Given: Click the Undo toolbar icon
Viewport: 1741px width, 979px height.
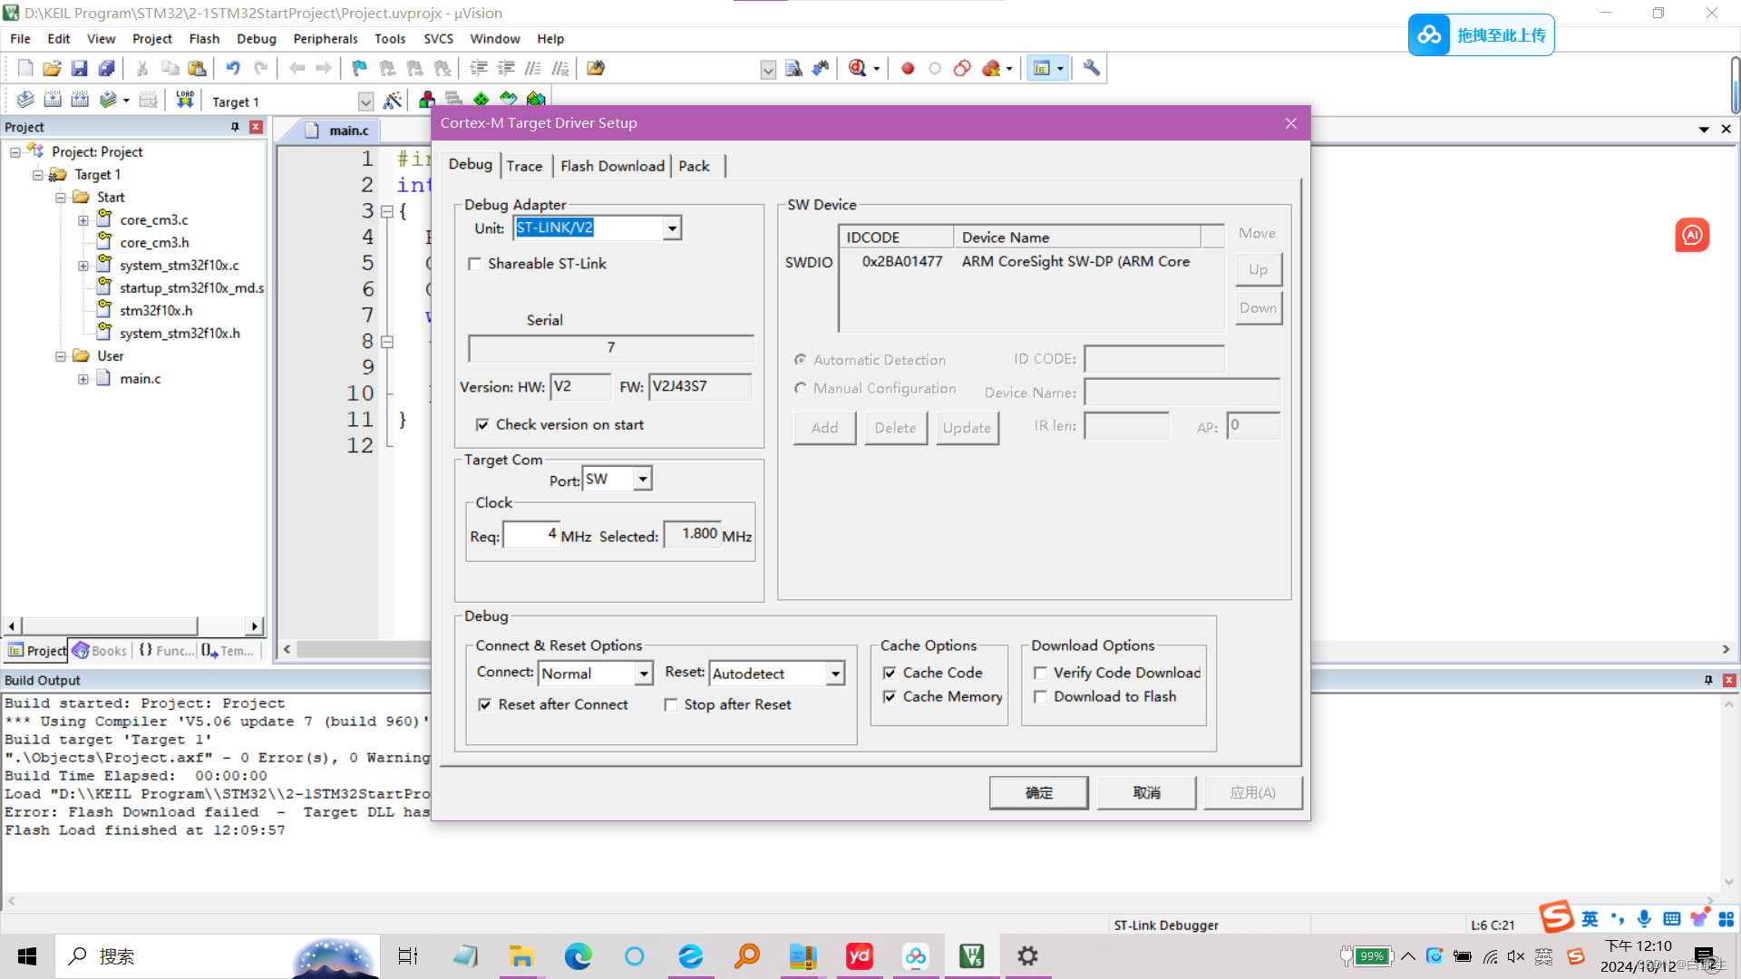Looking at the screenshot, I should (x=233, y=69).
